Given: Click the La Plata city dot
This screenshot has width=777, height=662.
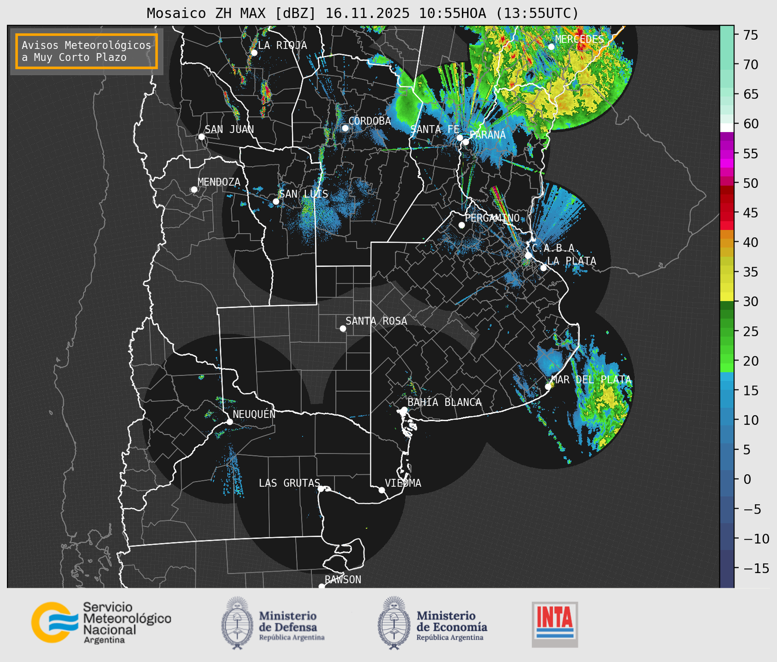Looking at the screenshot, I should [543, 268].
